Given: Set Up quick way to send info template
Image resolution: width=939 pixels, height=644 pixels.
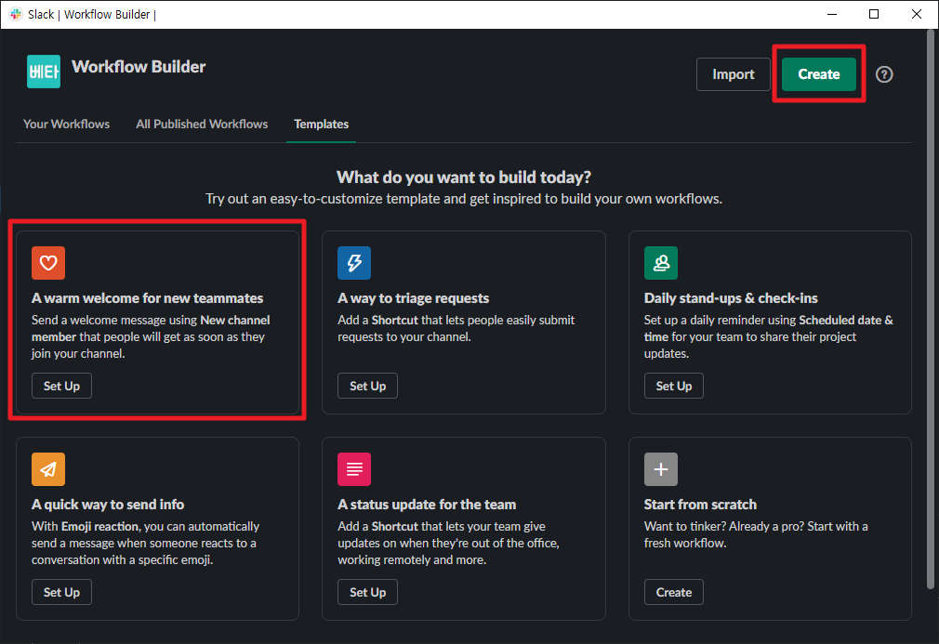Looking at the screenshot, I should click(61, 592).
